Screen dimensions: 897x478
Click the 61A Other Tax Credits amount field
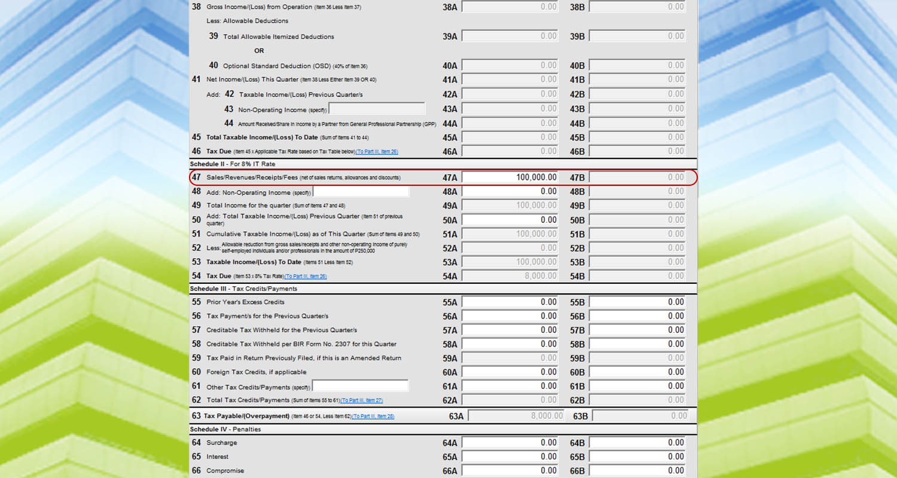[510, 386]
